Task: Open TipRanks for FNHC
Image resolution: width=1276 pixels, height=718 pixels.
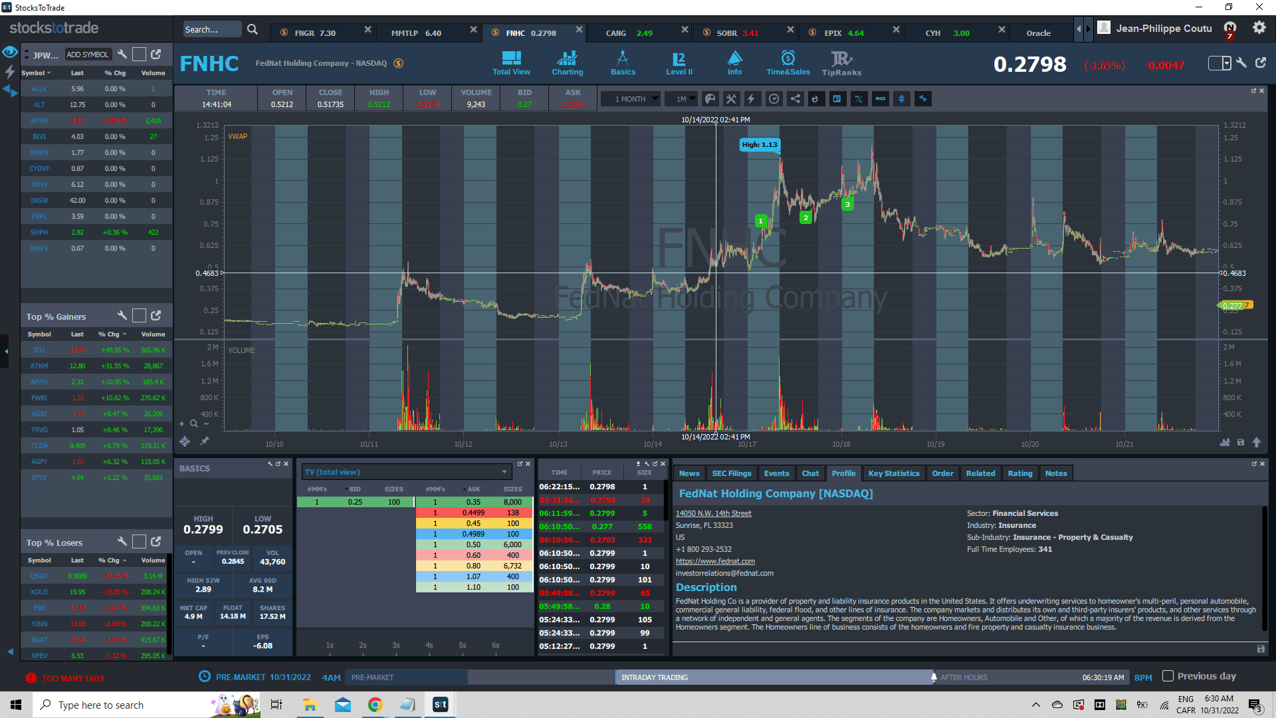Action: [841, 63]
